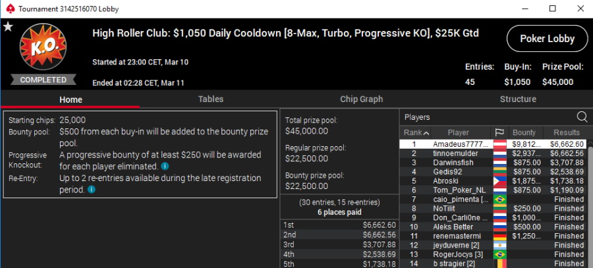Image resolution: width=593 pixels, height=268 pixels.
Task: Toggle the Rank column sort arrow
Action: tap(426, 133)
